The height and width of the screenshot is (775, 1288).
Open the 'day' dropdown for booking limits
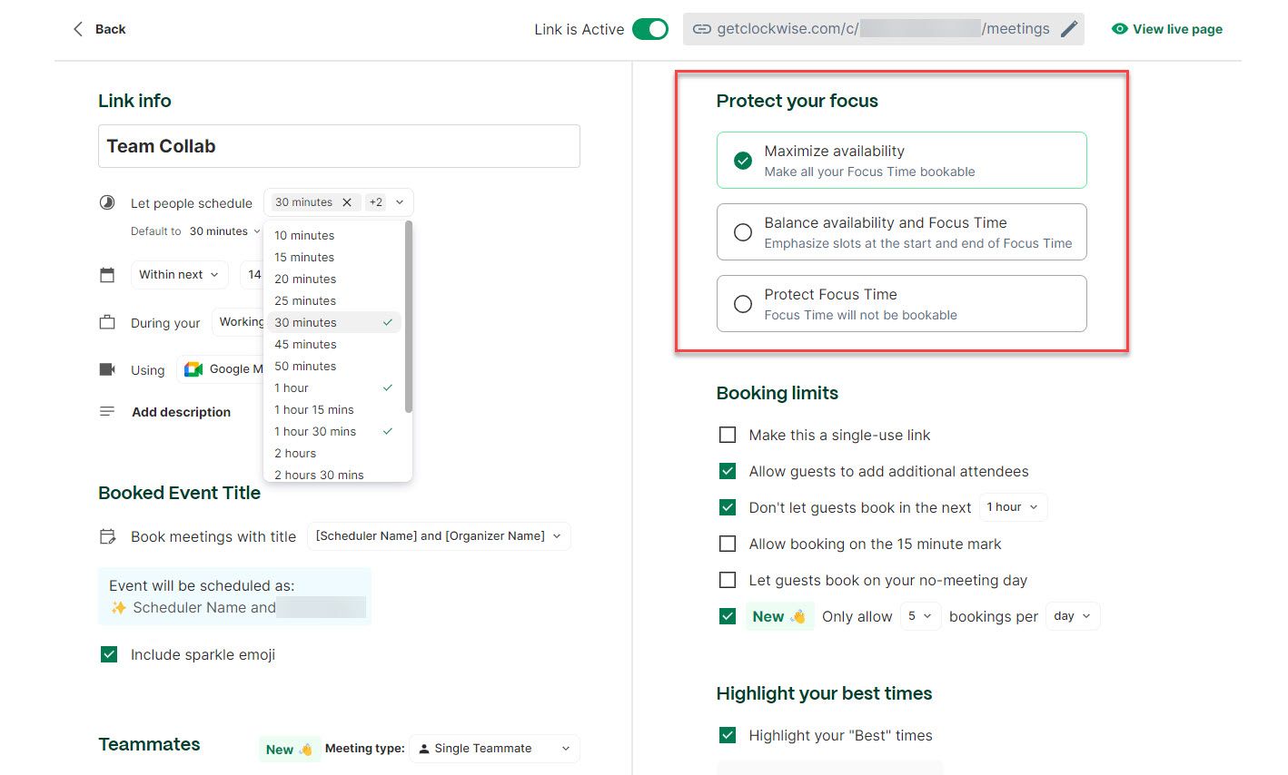[x=1072, y=615]
